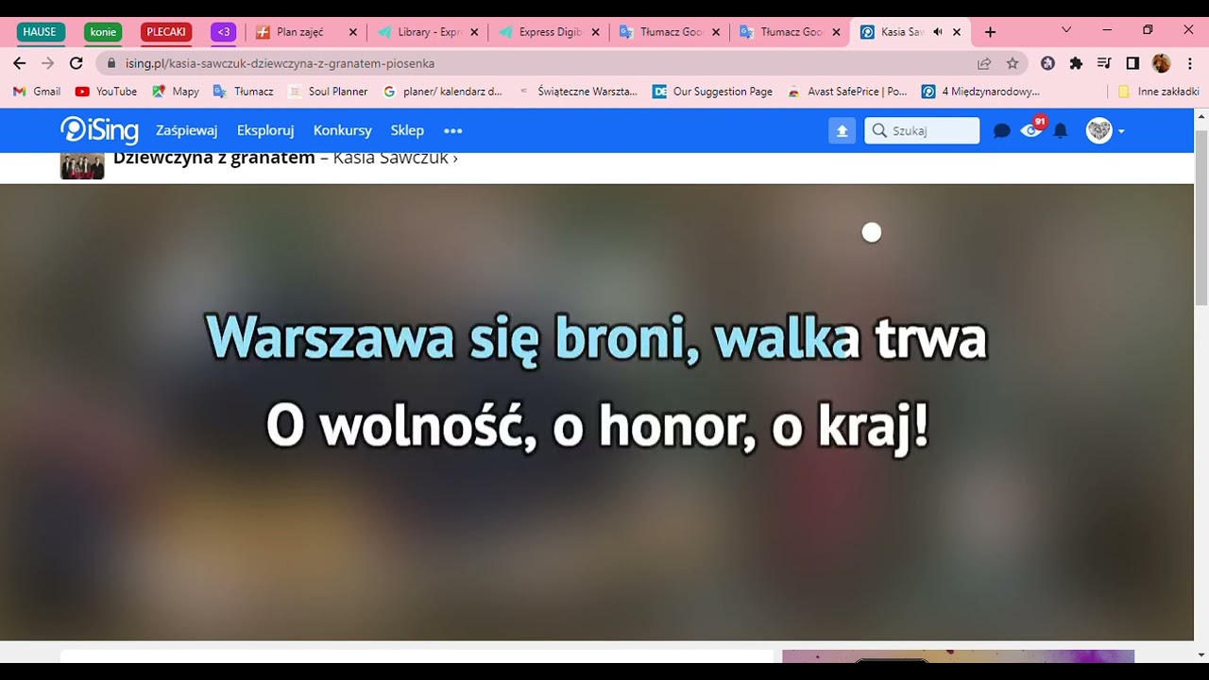The image size is (1209, 680).
Task: Click the Chrome profile avatar
Action: tap(1162, 63)
